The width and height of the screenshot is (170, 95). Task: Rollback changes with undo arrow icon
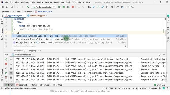pyautogui.click(x=112, y=7)
